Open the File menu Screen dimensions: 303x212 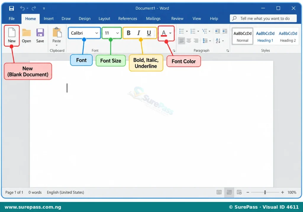pyautogui.click(x=12, y=19)
